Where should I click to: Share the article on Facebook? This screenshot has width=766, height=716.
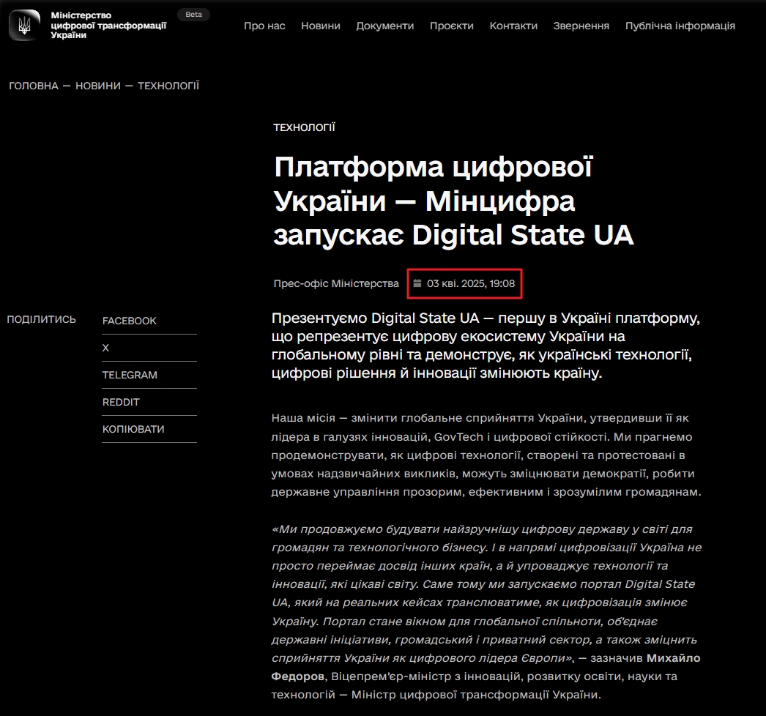(129, 320)
